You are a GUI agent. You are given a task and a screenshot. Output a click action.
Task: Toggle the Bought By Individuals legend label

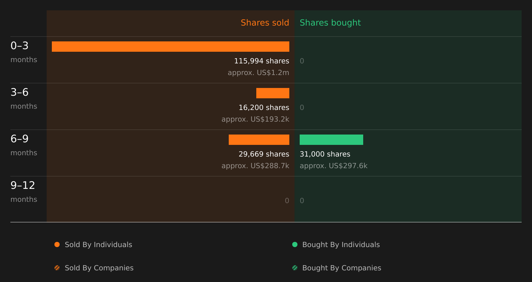341,245
